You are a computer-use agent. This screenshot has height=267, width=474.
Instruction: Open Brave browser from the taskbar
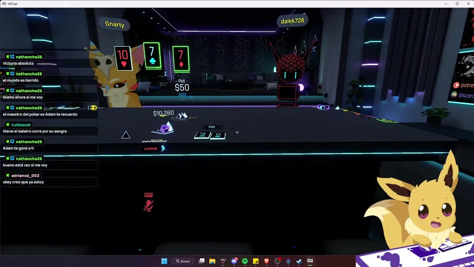pos(267,261)
